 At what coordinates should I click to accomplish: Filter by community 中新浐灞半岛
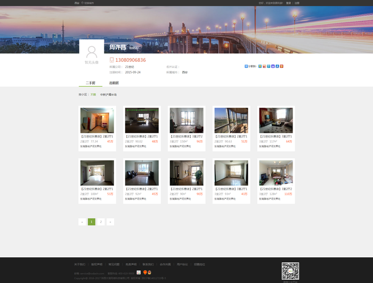click(x=108, y=94)
